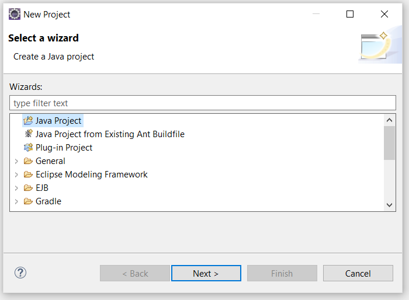
Task: Click the Next button
Action: (x=206, y=273)
